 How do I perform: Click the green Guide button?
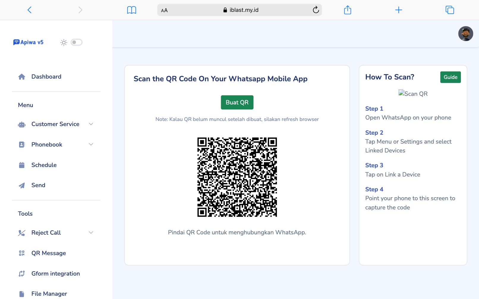point(450,77)
